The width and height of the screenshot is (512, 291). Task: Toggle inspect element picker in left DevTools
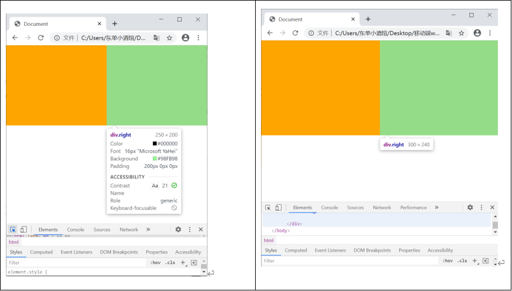(13, 229)
